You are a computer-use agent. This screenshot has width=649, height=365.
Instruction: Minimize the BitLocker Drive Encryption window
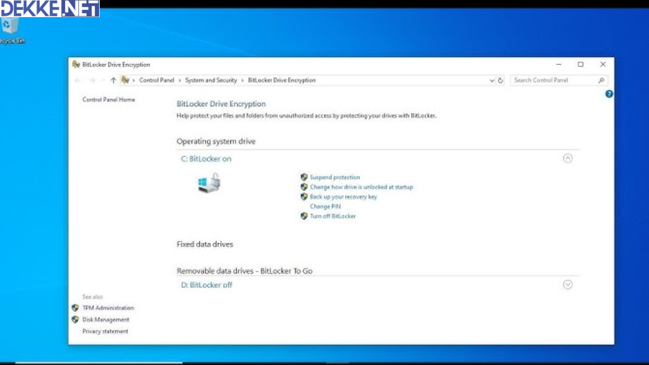pyautogui.click(x=559, y=64)
